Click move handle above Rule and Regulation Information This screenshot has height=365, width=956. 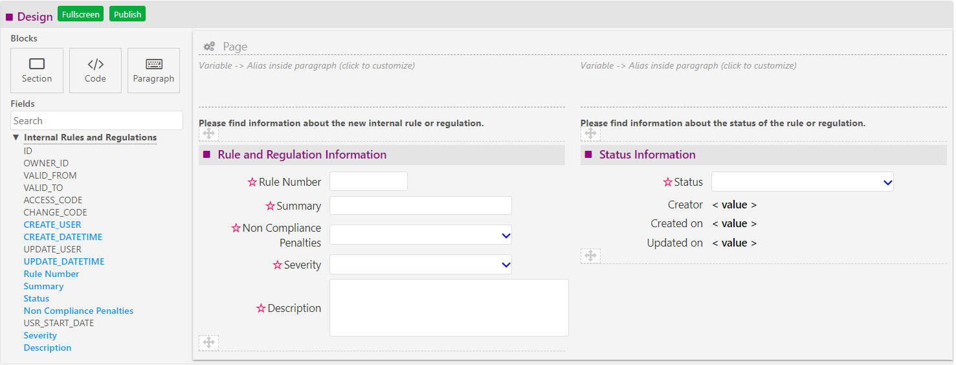click(x=208, y=134)
